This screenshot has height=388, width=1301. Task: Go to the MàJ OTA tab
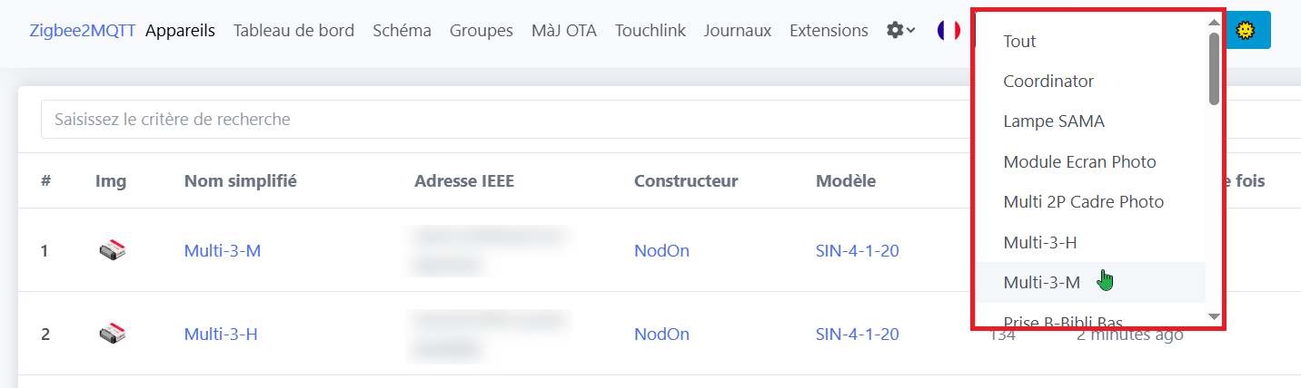tap(563, 31)
